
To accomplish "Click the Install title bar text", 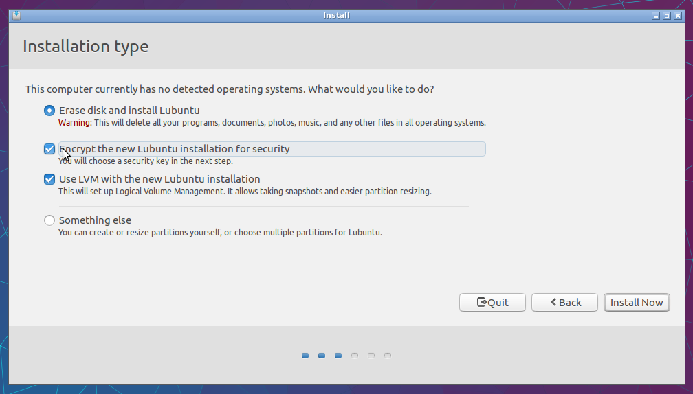I will click(336, 15).
